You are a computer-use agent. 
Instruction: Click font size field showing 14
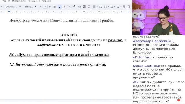[x=45, y=7]
